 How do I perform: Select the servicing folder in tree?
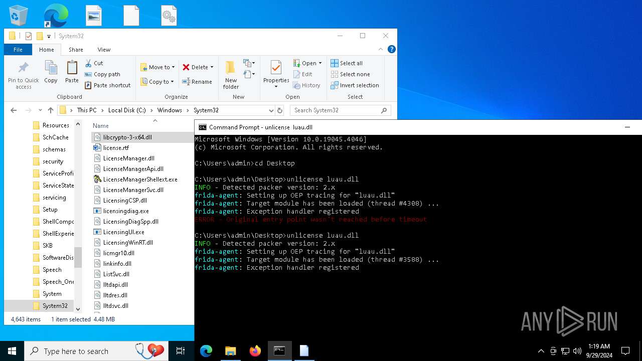(54, 198)
